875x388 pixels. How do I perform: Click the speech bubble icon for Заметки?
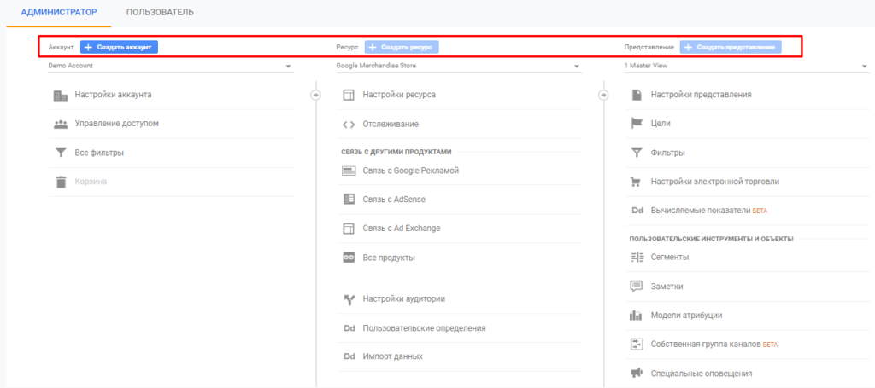[x=637, y=287]
